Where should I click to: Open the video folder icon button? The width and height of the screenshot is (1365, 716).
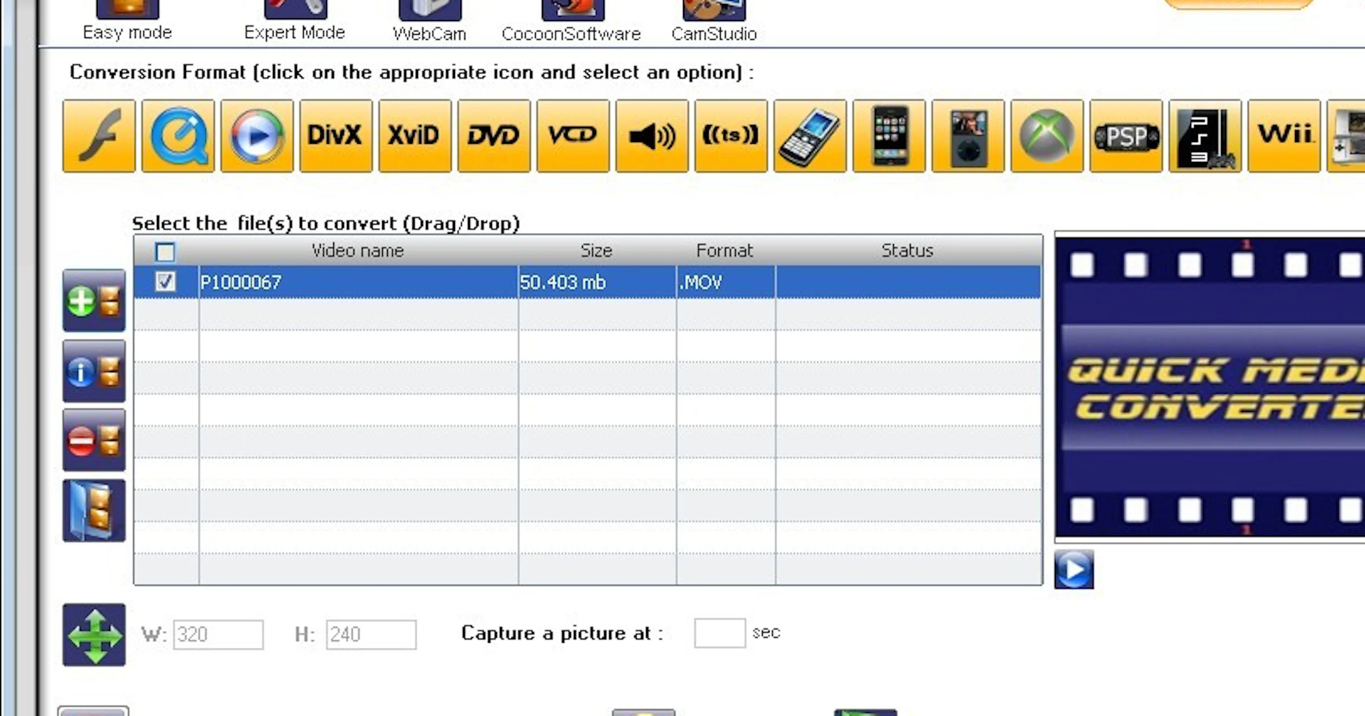94,510
